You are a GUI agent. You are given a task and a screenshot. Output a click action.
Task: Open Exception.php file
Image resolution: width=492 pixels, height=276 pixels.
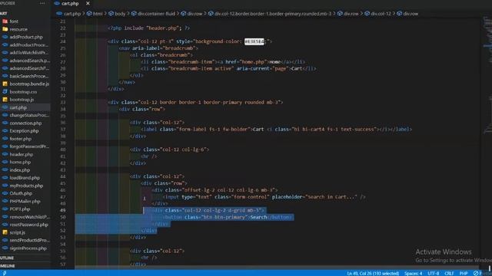click(25, 131)
